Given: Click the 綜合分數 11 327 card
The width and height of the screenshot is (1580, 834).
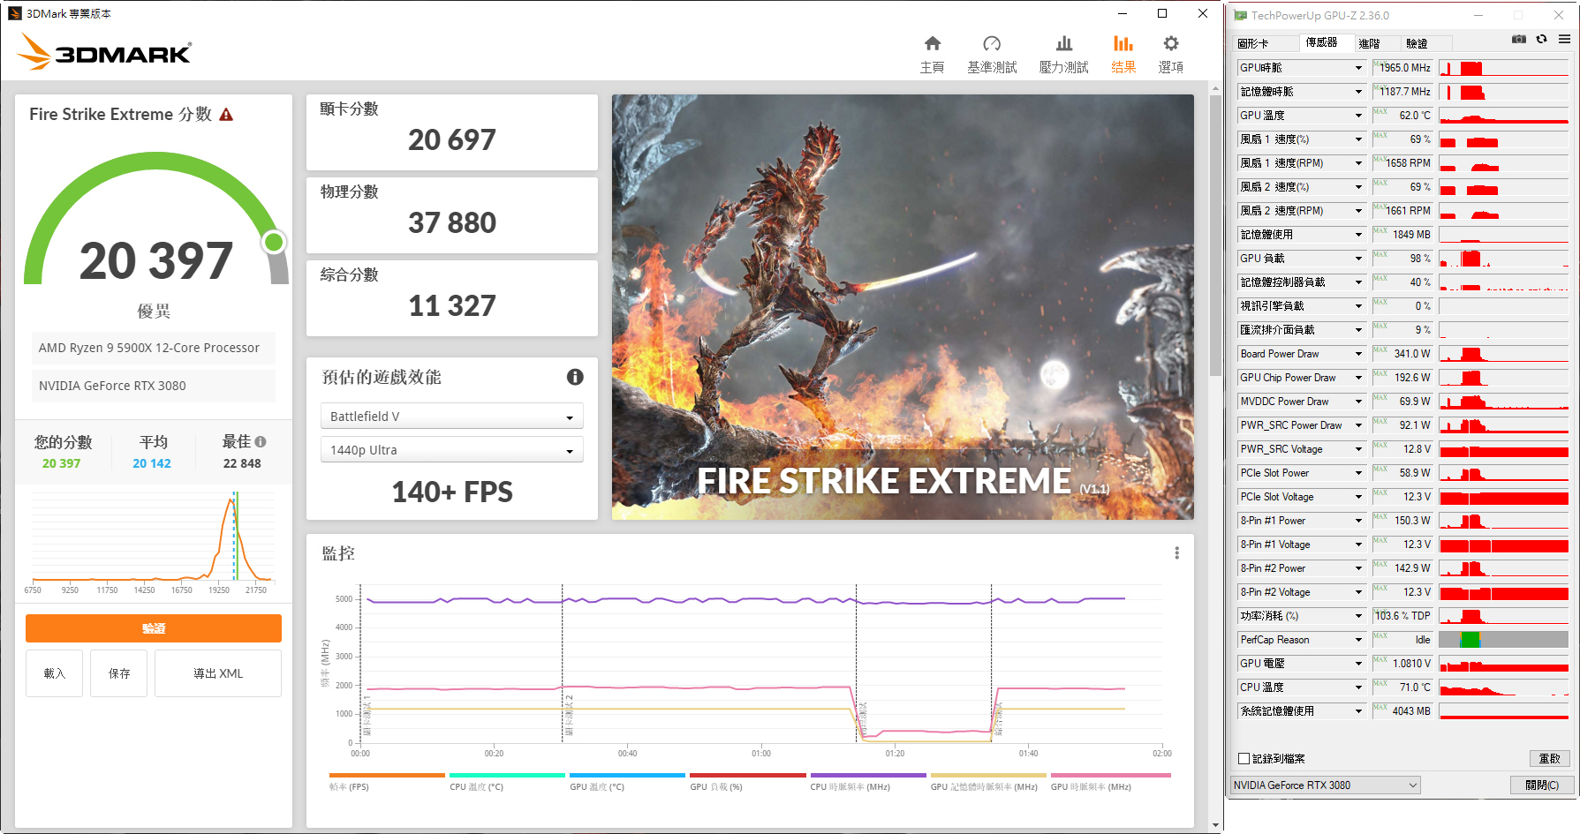Looking at the screenshot, I should (451, 298).
